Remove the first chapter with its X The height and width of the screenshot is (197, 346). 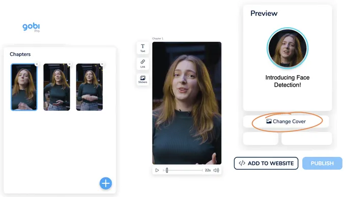[x=37, y=64]
